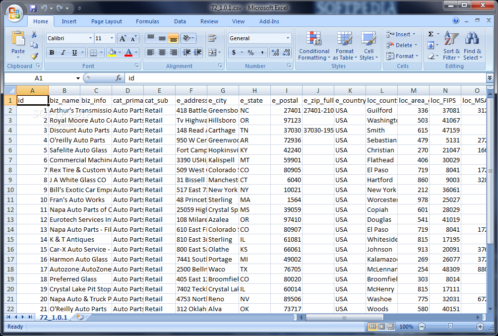This screenshot has width=498, height=336.
Task: Open the Insert tab
Action: coord(69,21)
